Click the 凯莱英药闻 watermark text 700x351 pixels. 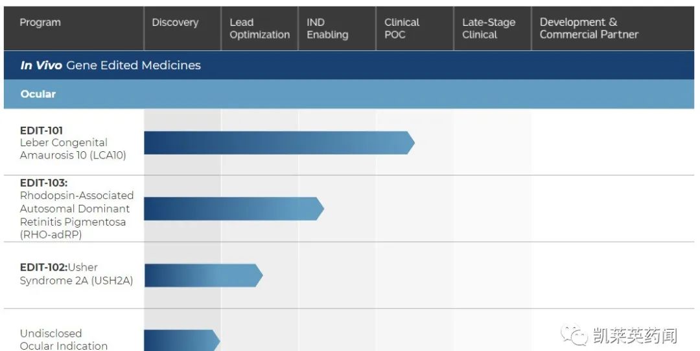(x=635, y=336)
